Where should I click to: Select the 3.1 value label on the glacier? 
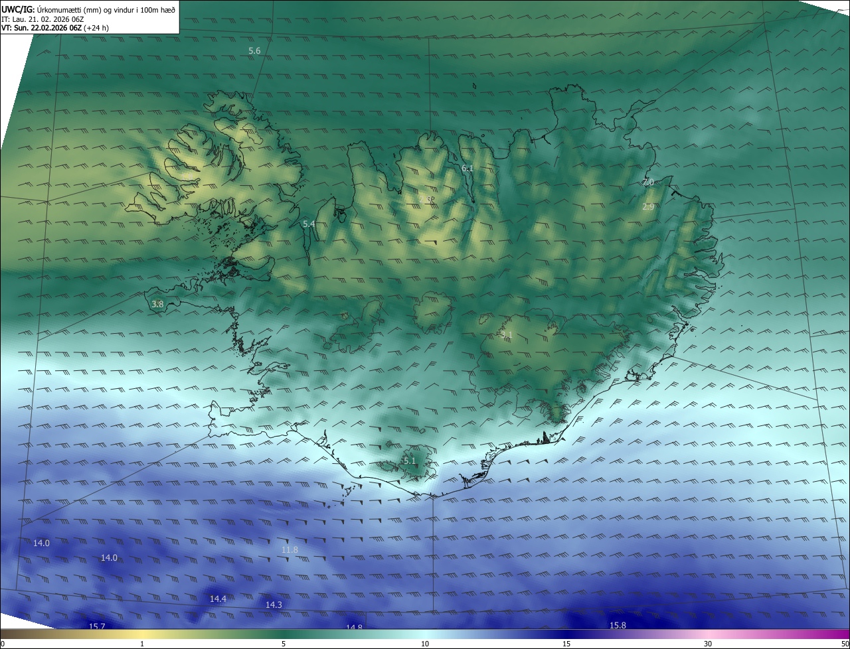coord(507,335)
